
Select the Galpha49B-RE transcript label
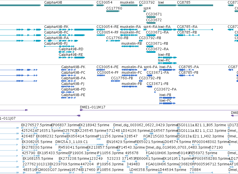(71, 55)
